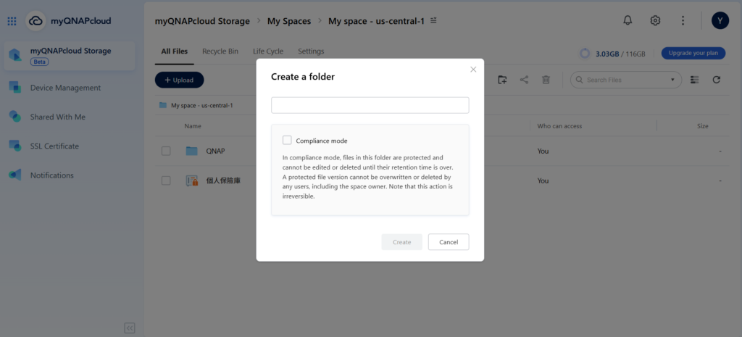This screenshot has height=337, width=742.
Task: Switch to the Recycle Bin tab
Action: 220,51
